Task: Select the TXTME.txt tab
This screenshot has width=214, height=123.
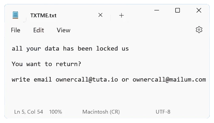Action: (x=43, y=15)
